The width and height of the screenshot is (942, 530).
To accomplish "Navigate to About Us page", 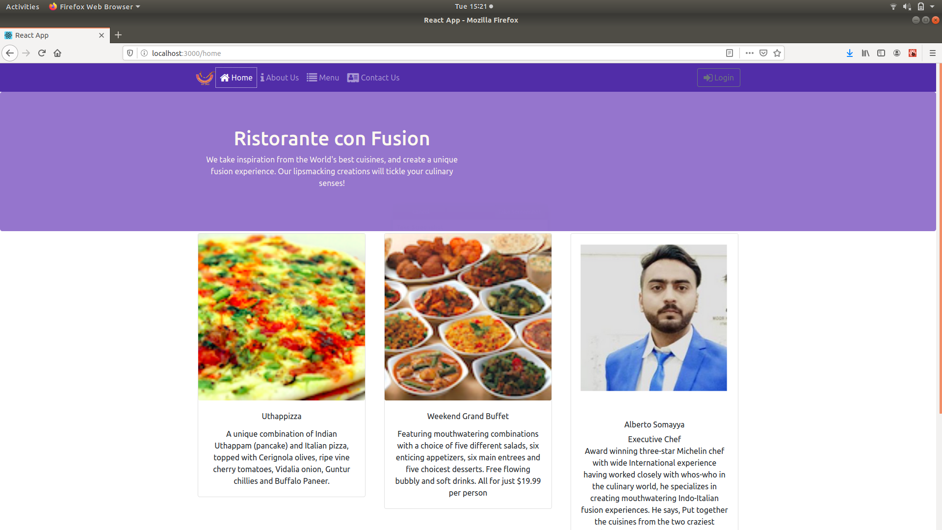I will click(x=280, y=78).
